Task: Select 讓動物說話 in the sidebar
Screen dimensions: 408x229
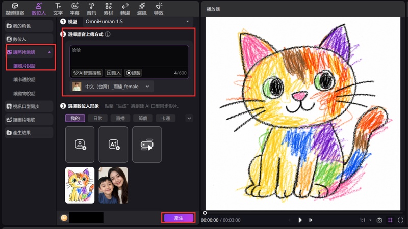Action: click(24, 94)
